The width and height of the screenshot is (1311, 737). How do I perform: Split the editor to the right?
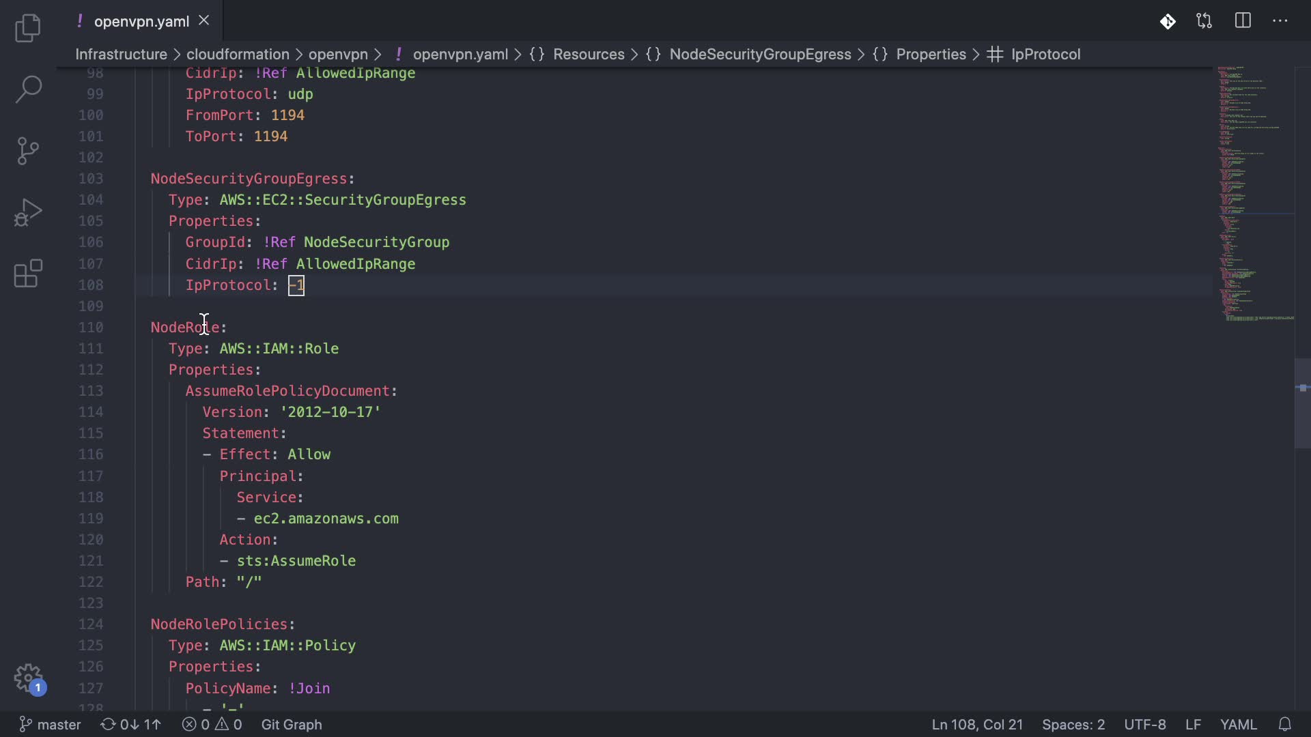coord(1243,21)
